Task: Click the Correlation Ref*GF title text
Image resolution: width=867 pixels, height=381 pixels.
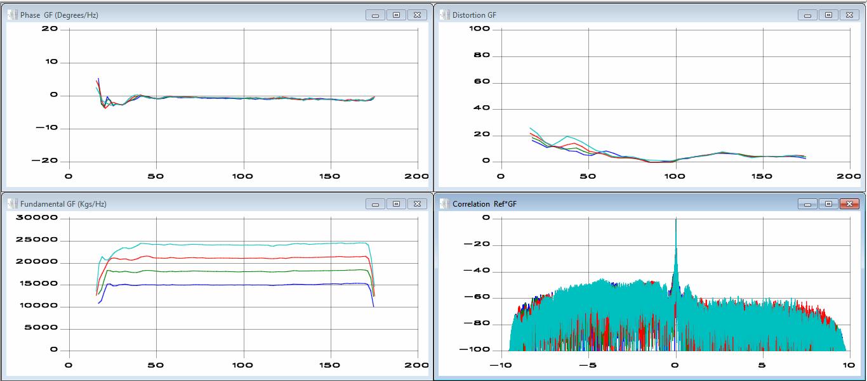Action: tap(485, 204)
